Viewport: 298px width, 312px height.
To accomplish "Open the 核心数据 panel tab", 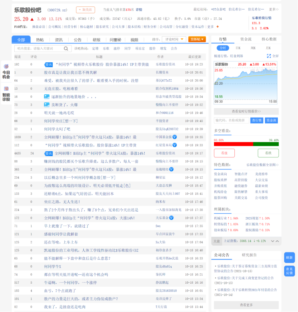I will [269, 39].
